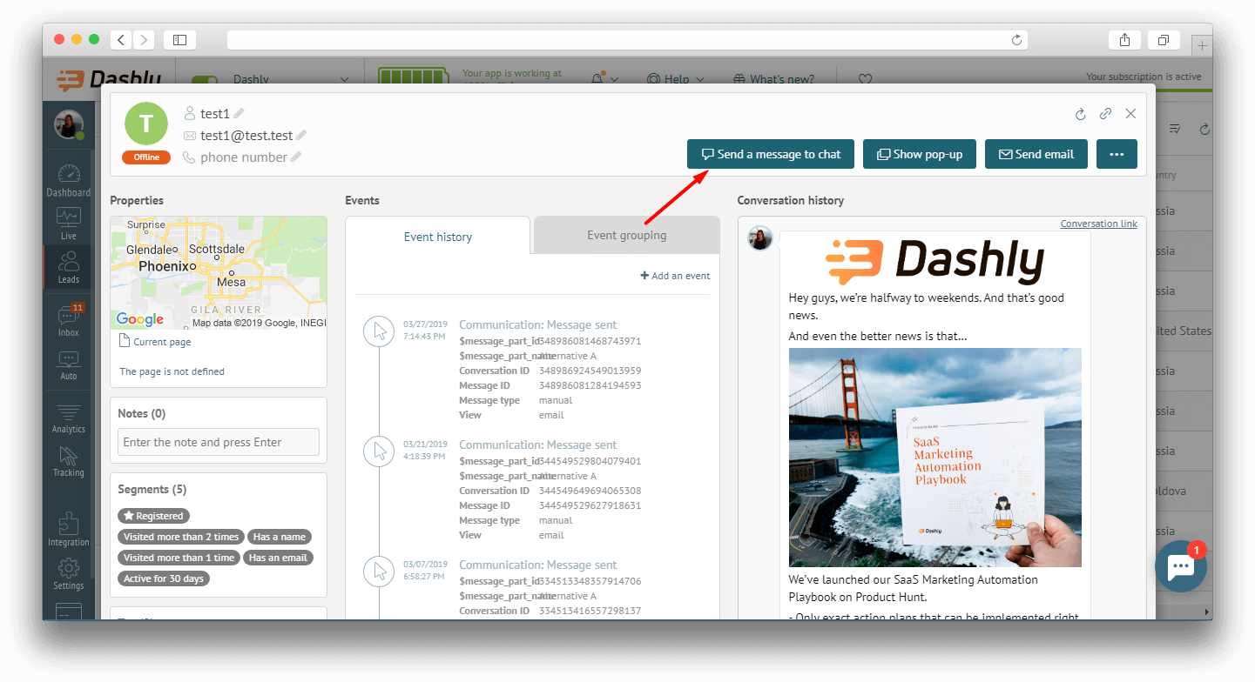1255x682 pixels.
Task: Toggle the browser sidebar button
Action: 179,40
